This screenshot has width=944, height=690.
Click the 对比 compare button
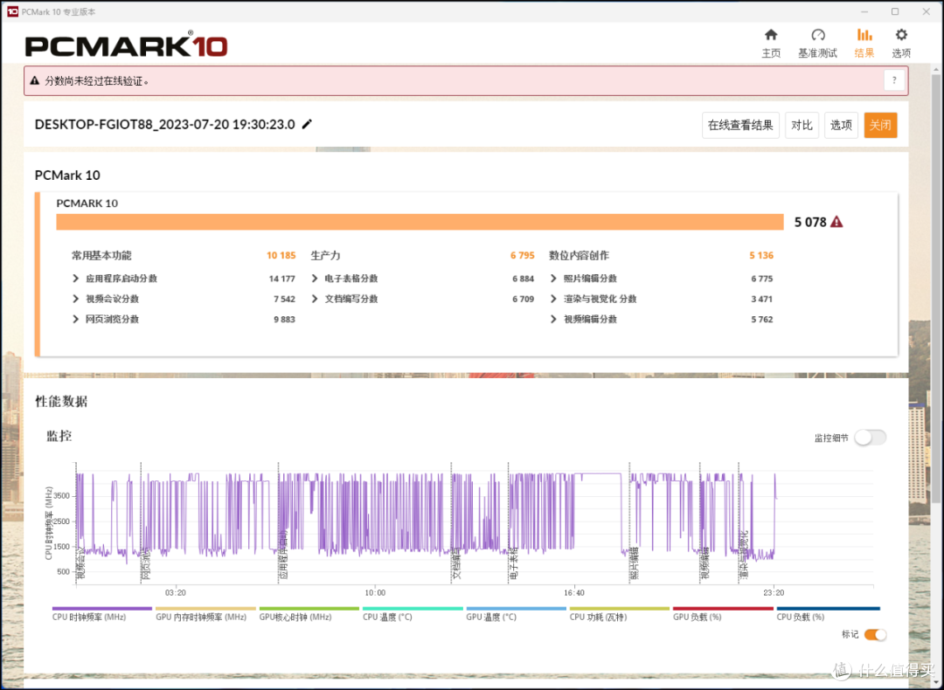802,125
